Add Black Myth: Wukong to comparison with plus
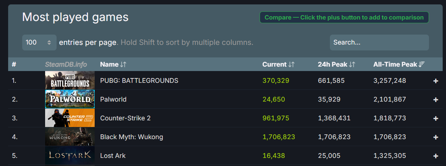 [x=436, y=137]
